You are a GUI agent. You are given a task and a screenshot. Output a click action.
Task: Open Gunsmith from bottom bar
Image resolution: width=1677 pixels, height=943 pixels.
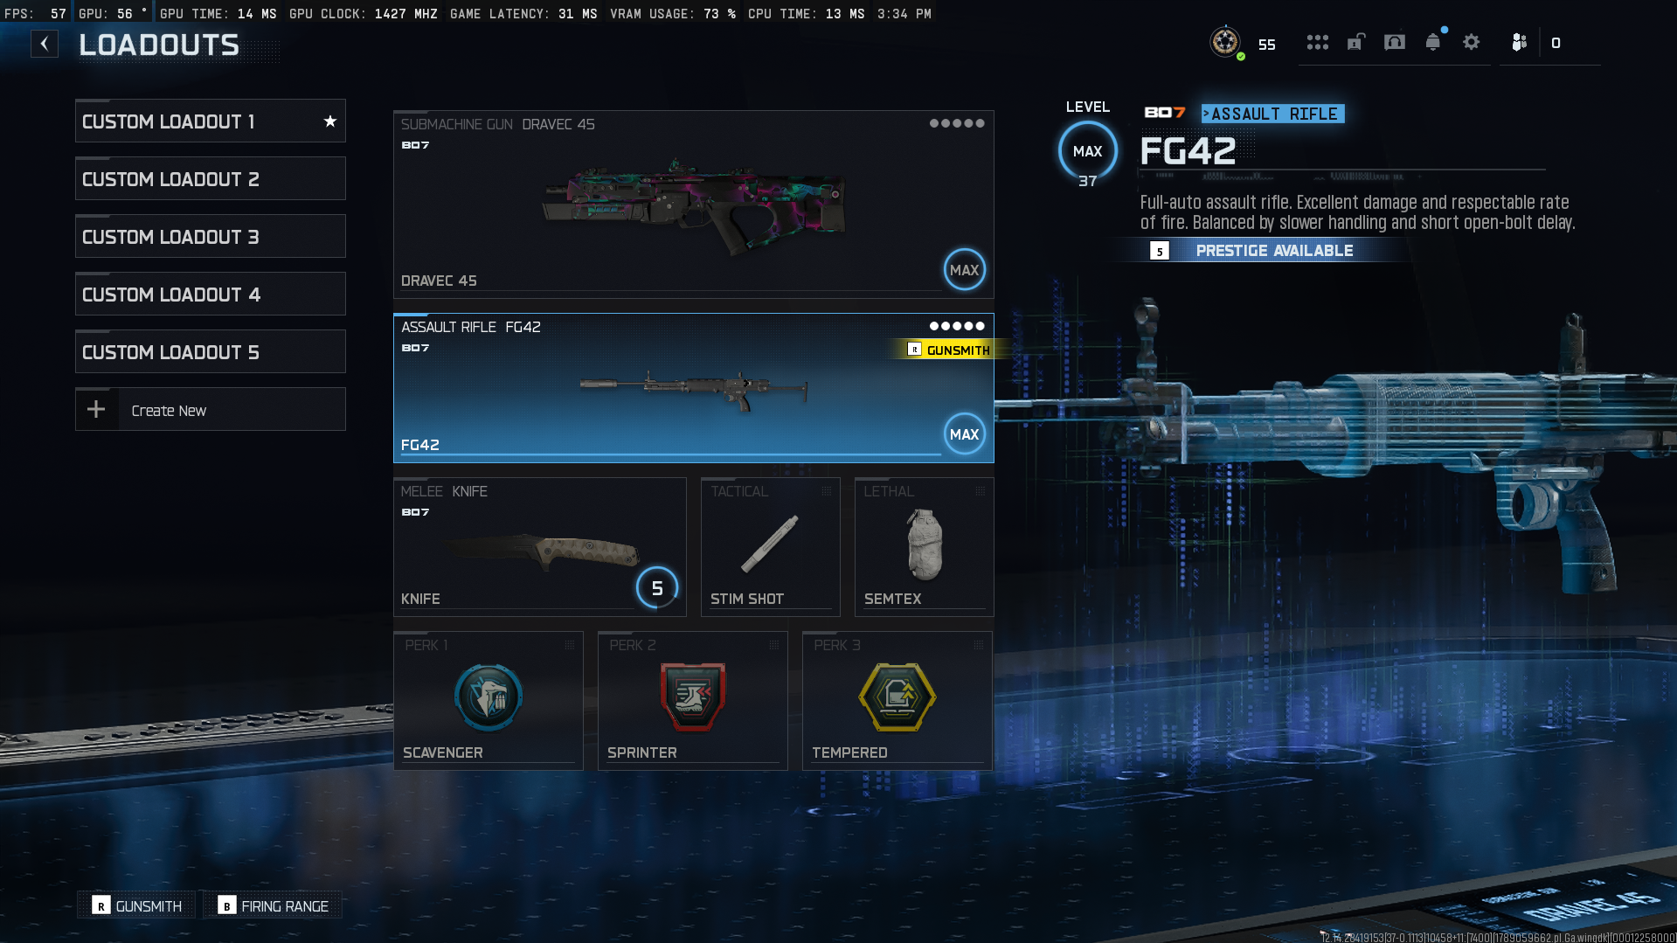pos(138,906)
